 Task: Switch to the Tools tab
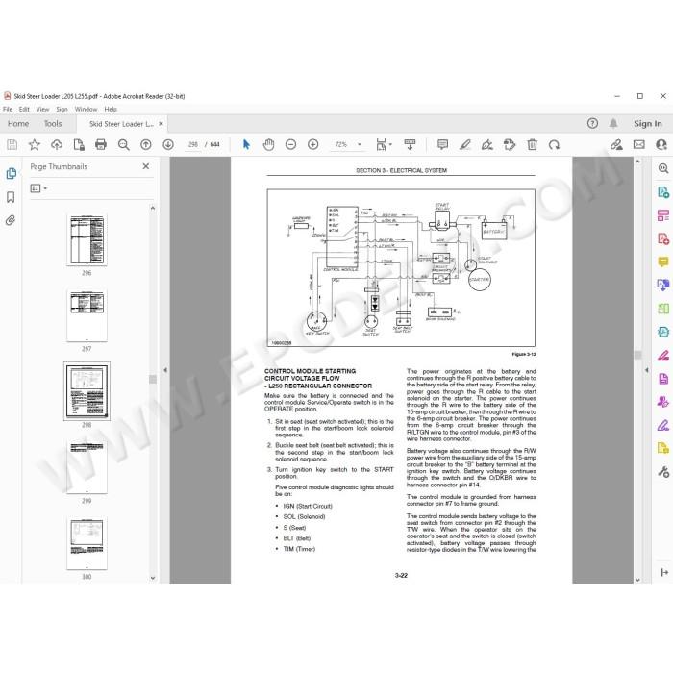53,124
